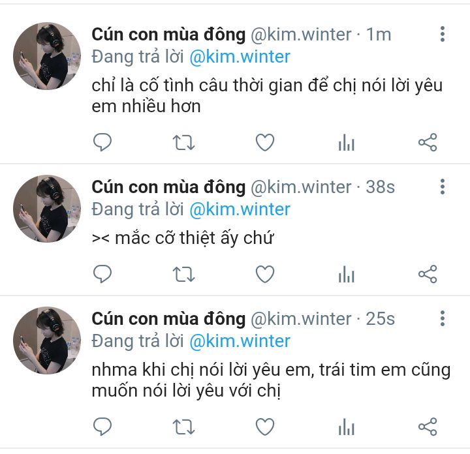Open the avatar on the 38s tweet
This screenshot has width=470, height=454.
47,209
